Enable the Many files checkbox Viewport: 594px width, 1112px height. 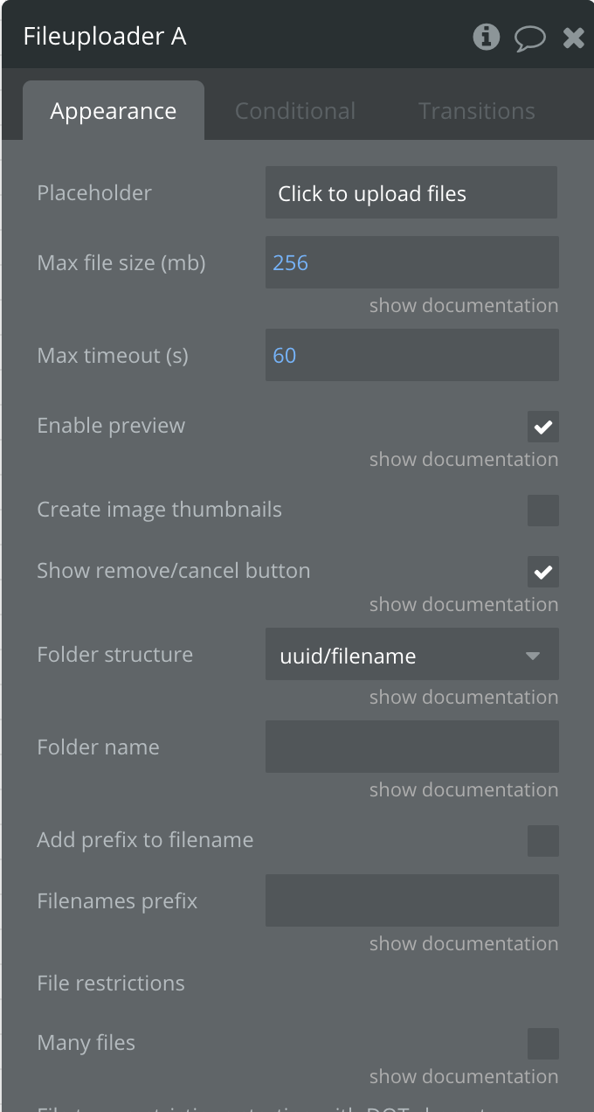[542, 1044]
